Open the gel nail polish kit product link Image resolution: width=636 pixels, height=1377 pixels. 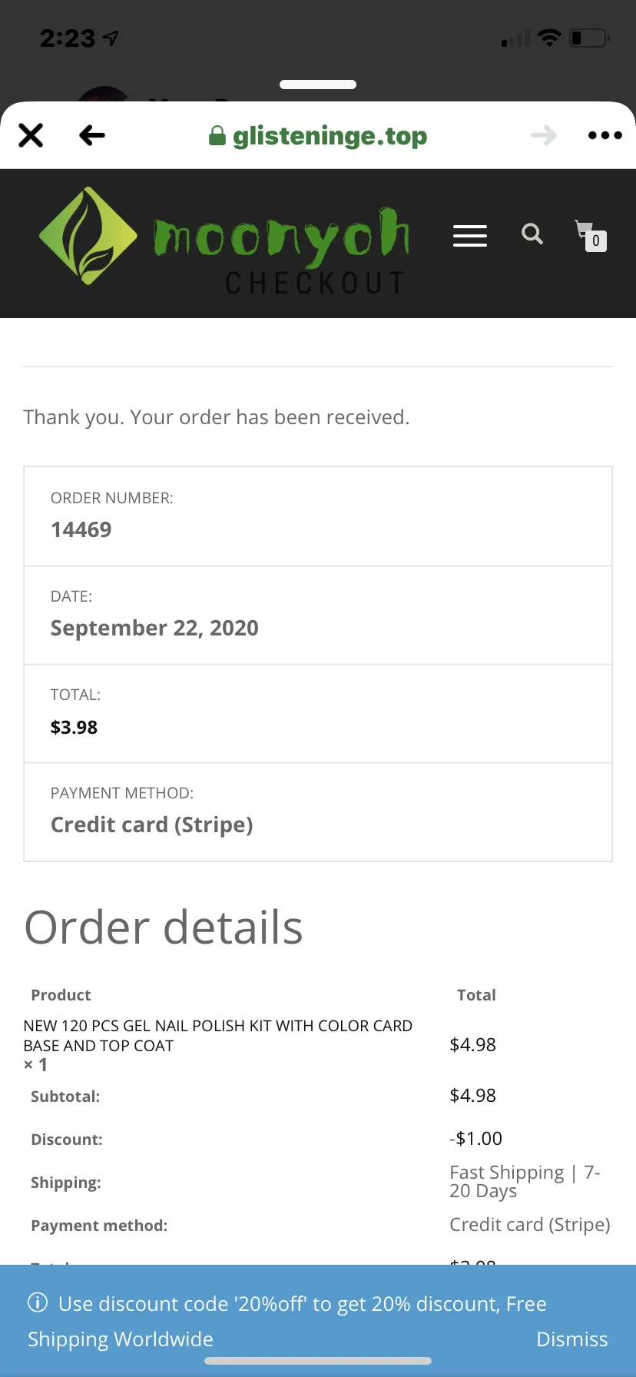pyautogui.click(x=218, y=1035)
